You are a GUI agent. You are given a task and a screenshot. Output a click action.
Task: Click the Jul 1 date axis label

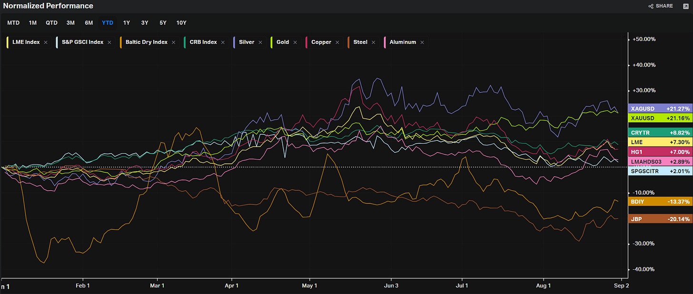(462, 285)
